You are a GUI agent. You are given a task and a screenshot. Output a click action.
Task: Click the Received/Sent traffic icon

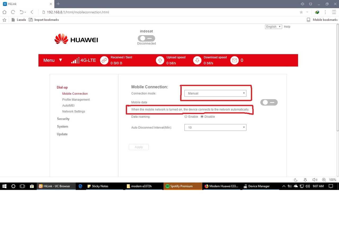tap(104, 60)
